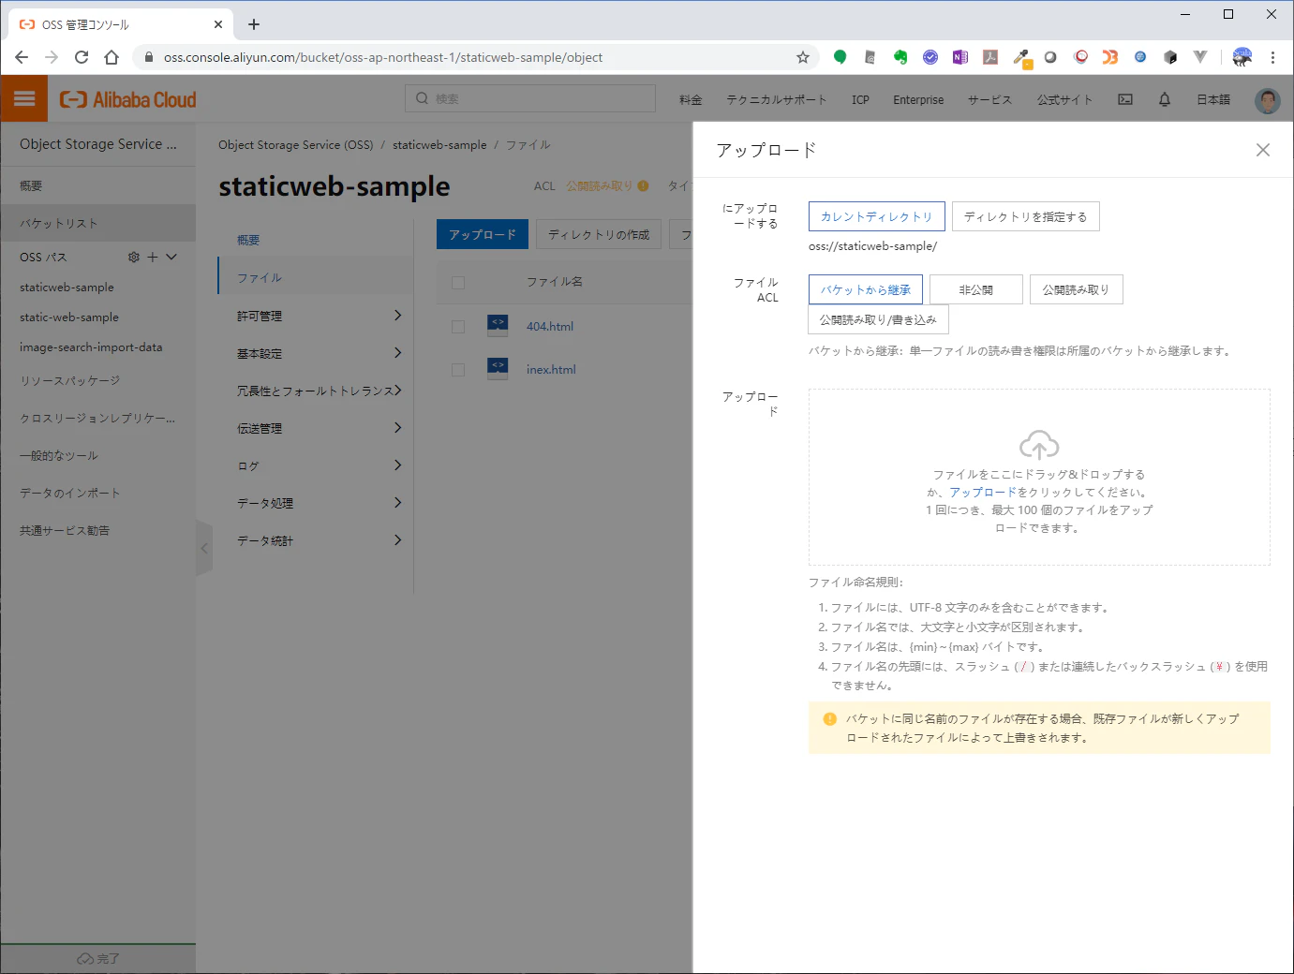The width and height of the screenshot is (1294, 974).
Task: Check the inex.html row checkbox
Action: pyautogui.click(x=458, y=369)
